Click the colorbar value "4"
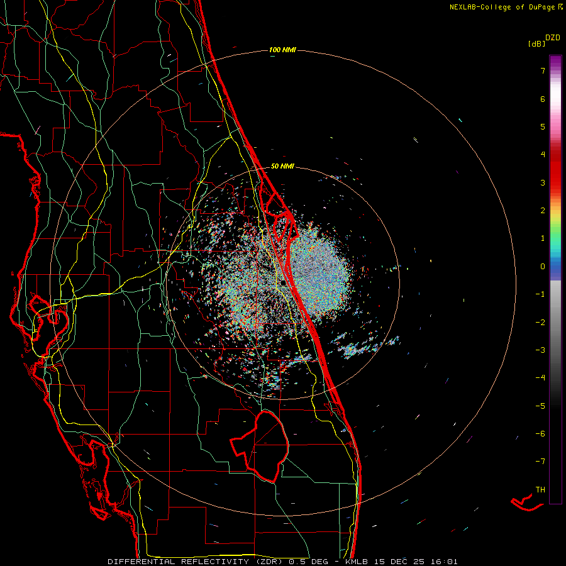The height and width of the screenshot is (566, 566). coord(543,155)
